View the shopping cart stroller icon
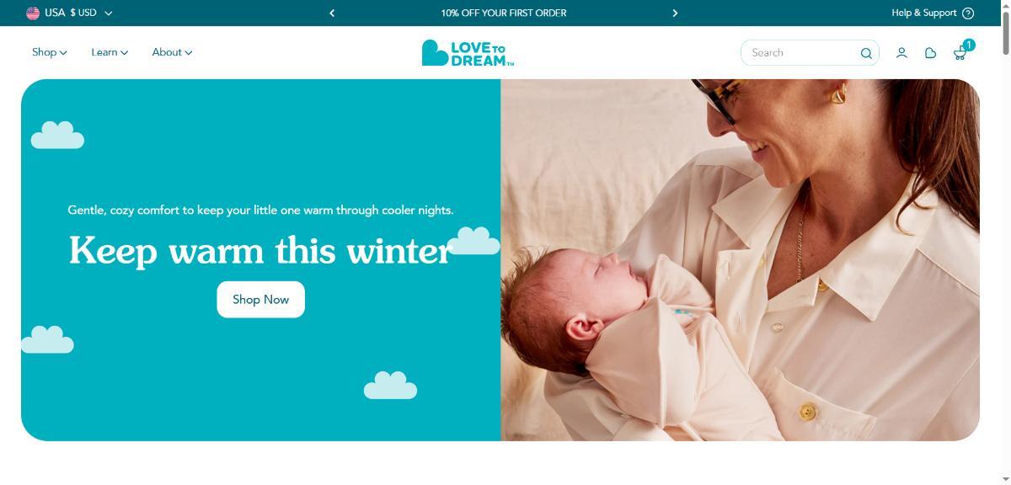 tap(959, 54)
